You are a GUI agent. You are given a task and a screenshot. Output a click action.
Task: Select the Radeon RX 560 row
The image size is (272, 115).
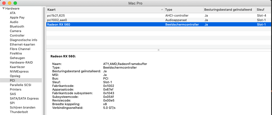(113, 24)
